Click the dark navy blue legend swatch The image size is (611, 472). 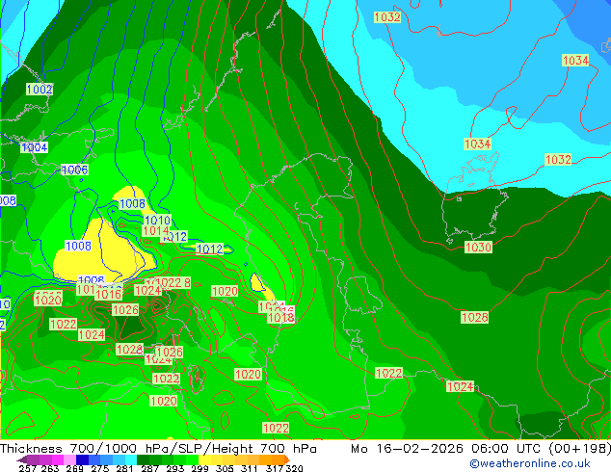click(x=82, y=459)
